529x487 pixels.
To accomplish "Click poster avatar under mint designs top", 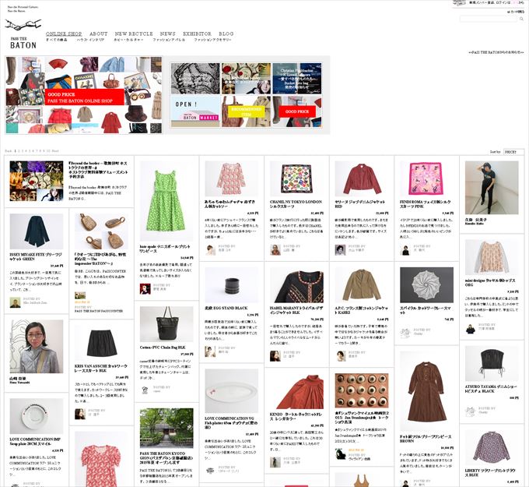I will click(x=471, y=329).
